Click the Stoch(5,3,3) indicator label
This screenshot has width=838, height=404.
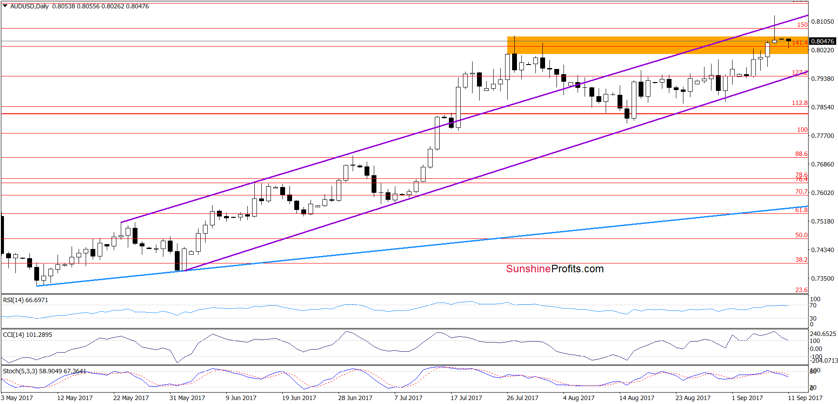44,371
